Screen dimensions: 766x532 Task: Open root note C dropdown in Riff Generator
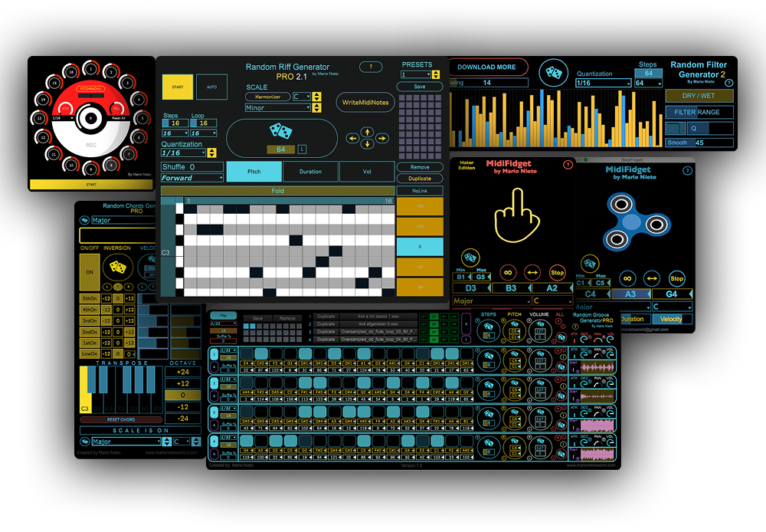click(301, 97)
